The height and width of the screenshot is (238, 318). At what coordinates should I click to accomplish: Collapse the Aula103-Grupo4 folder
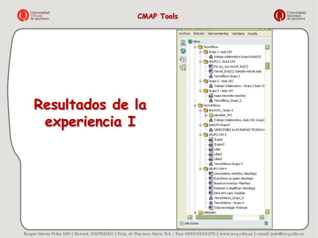point(200,125)
